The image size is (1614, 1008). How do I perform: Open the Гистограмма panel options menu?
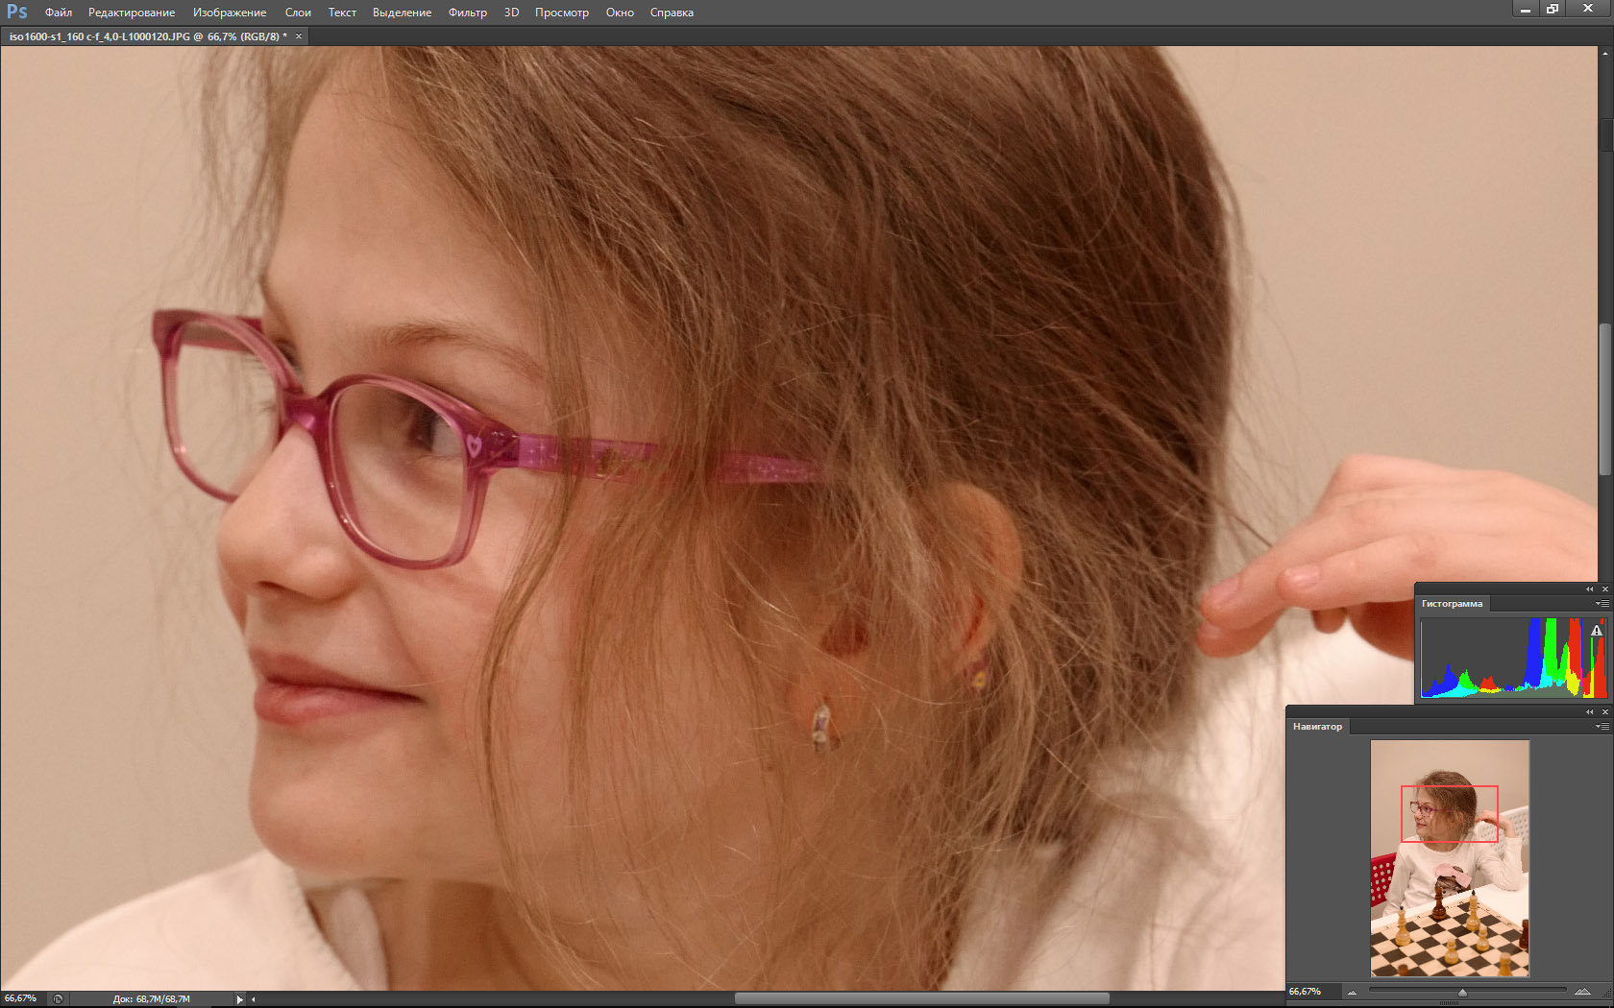[x=1602, y=604]
